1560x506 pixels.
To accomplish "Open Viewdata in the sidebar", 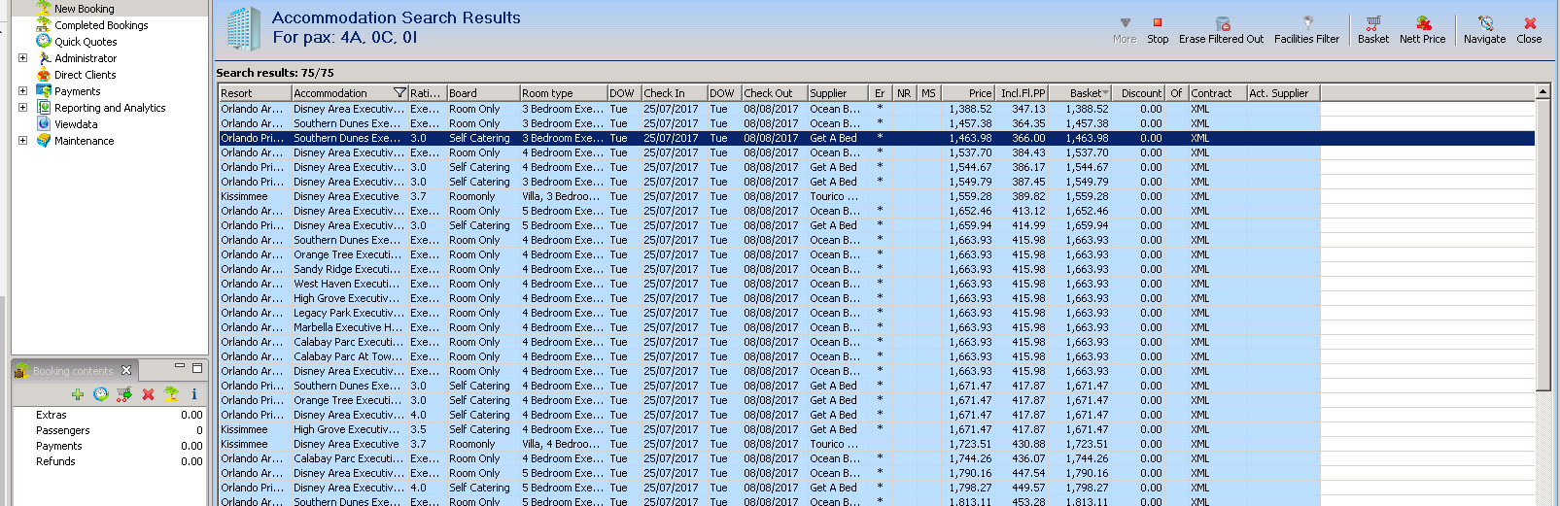I will click(76, 124).
